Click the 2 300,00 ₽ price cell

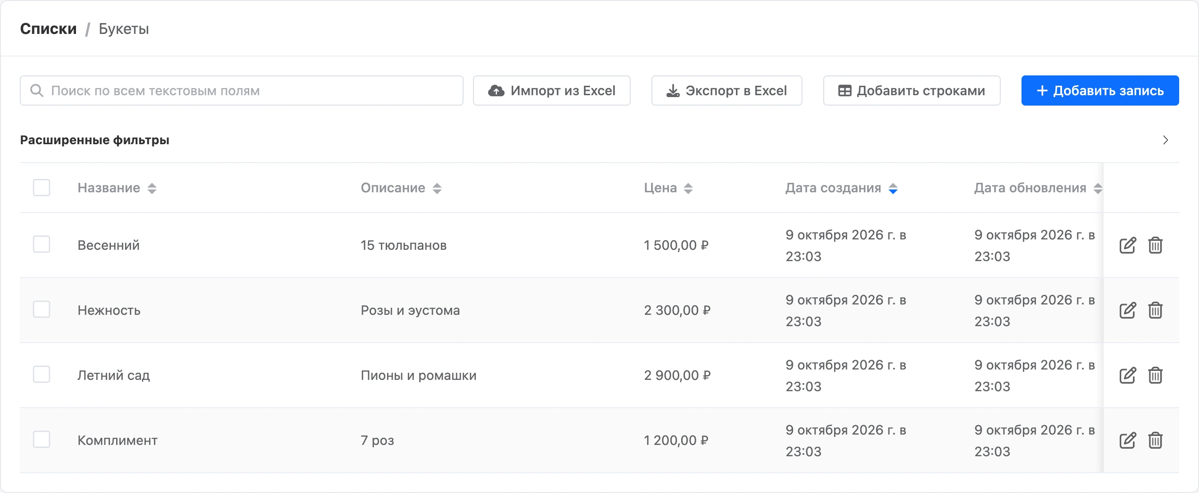point(677,310)
